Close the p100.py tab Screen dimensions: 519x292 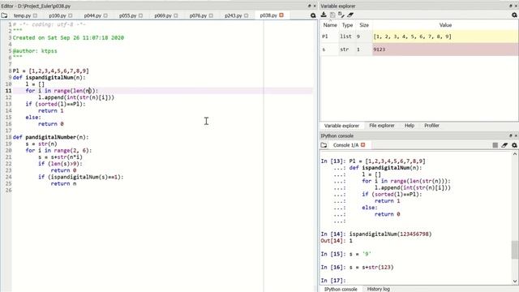click(x=71, y=15)
